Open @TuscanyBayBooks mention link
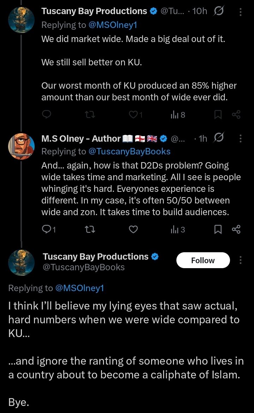 [129, 152]
